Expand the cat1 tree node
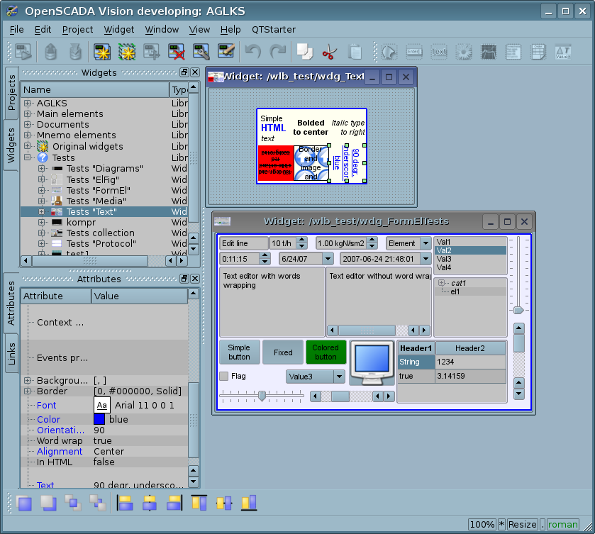This screenshot has height=534, width=595. 442,283
